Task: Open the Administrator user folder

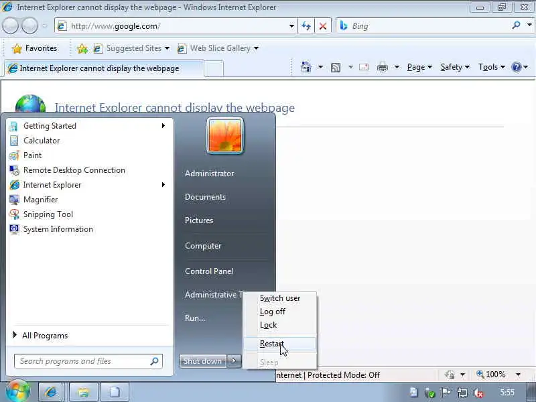Action: click(209, 174)
